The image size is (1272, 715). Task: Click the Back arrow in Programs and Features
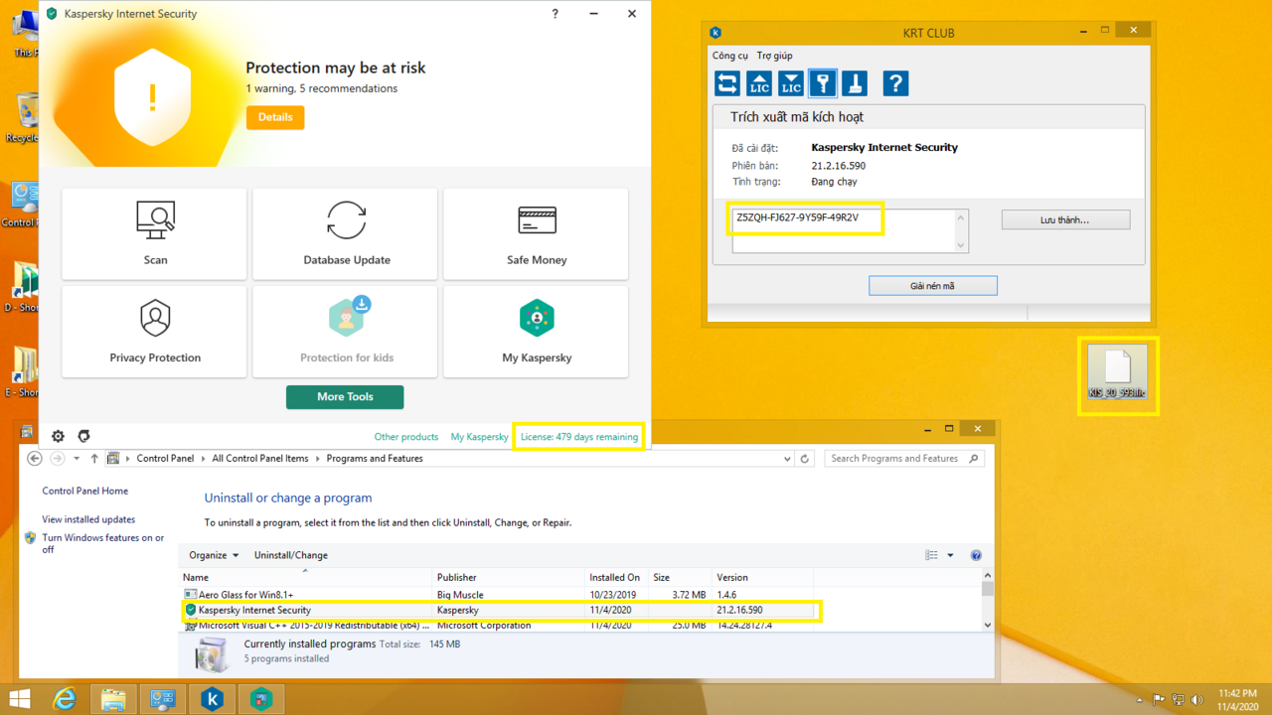[x=35, y=459]
